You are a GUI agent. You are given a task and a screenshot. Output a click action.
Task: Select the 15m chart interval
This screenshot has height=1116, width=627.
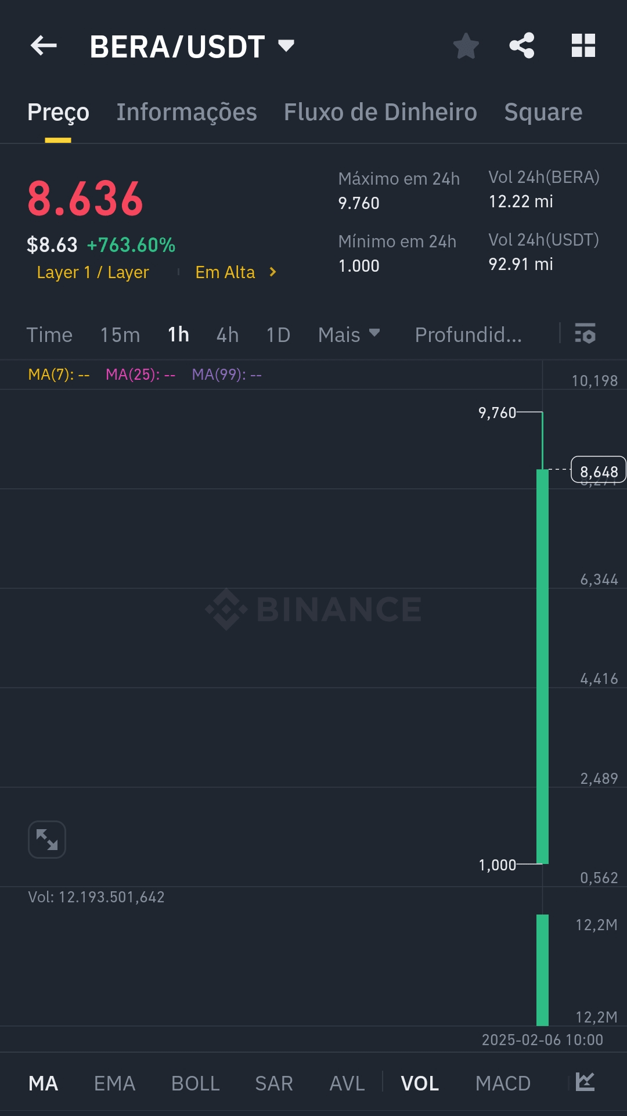120,335
